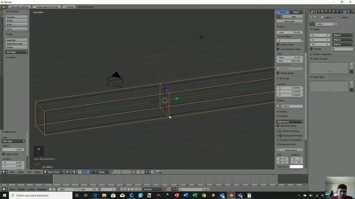Open the Object Mode dropdown
The image size is (355, 199).
click(54, 172)
